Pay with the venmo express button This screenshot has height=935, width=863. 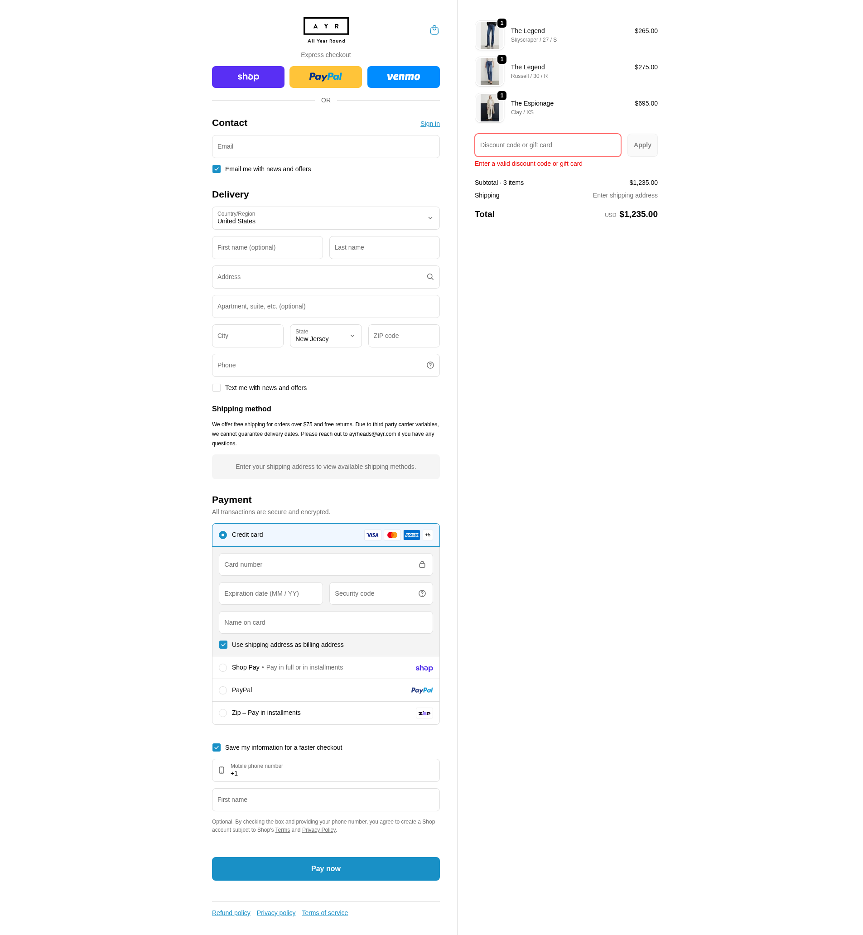tap(403, 77)
